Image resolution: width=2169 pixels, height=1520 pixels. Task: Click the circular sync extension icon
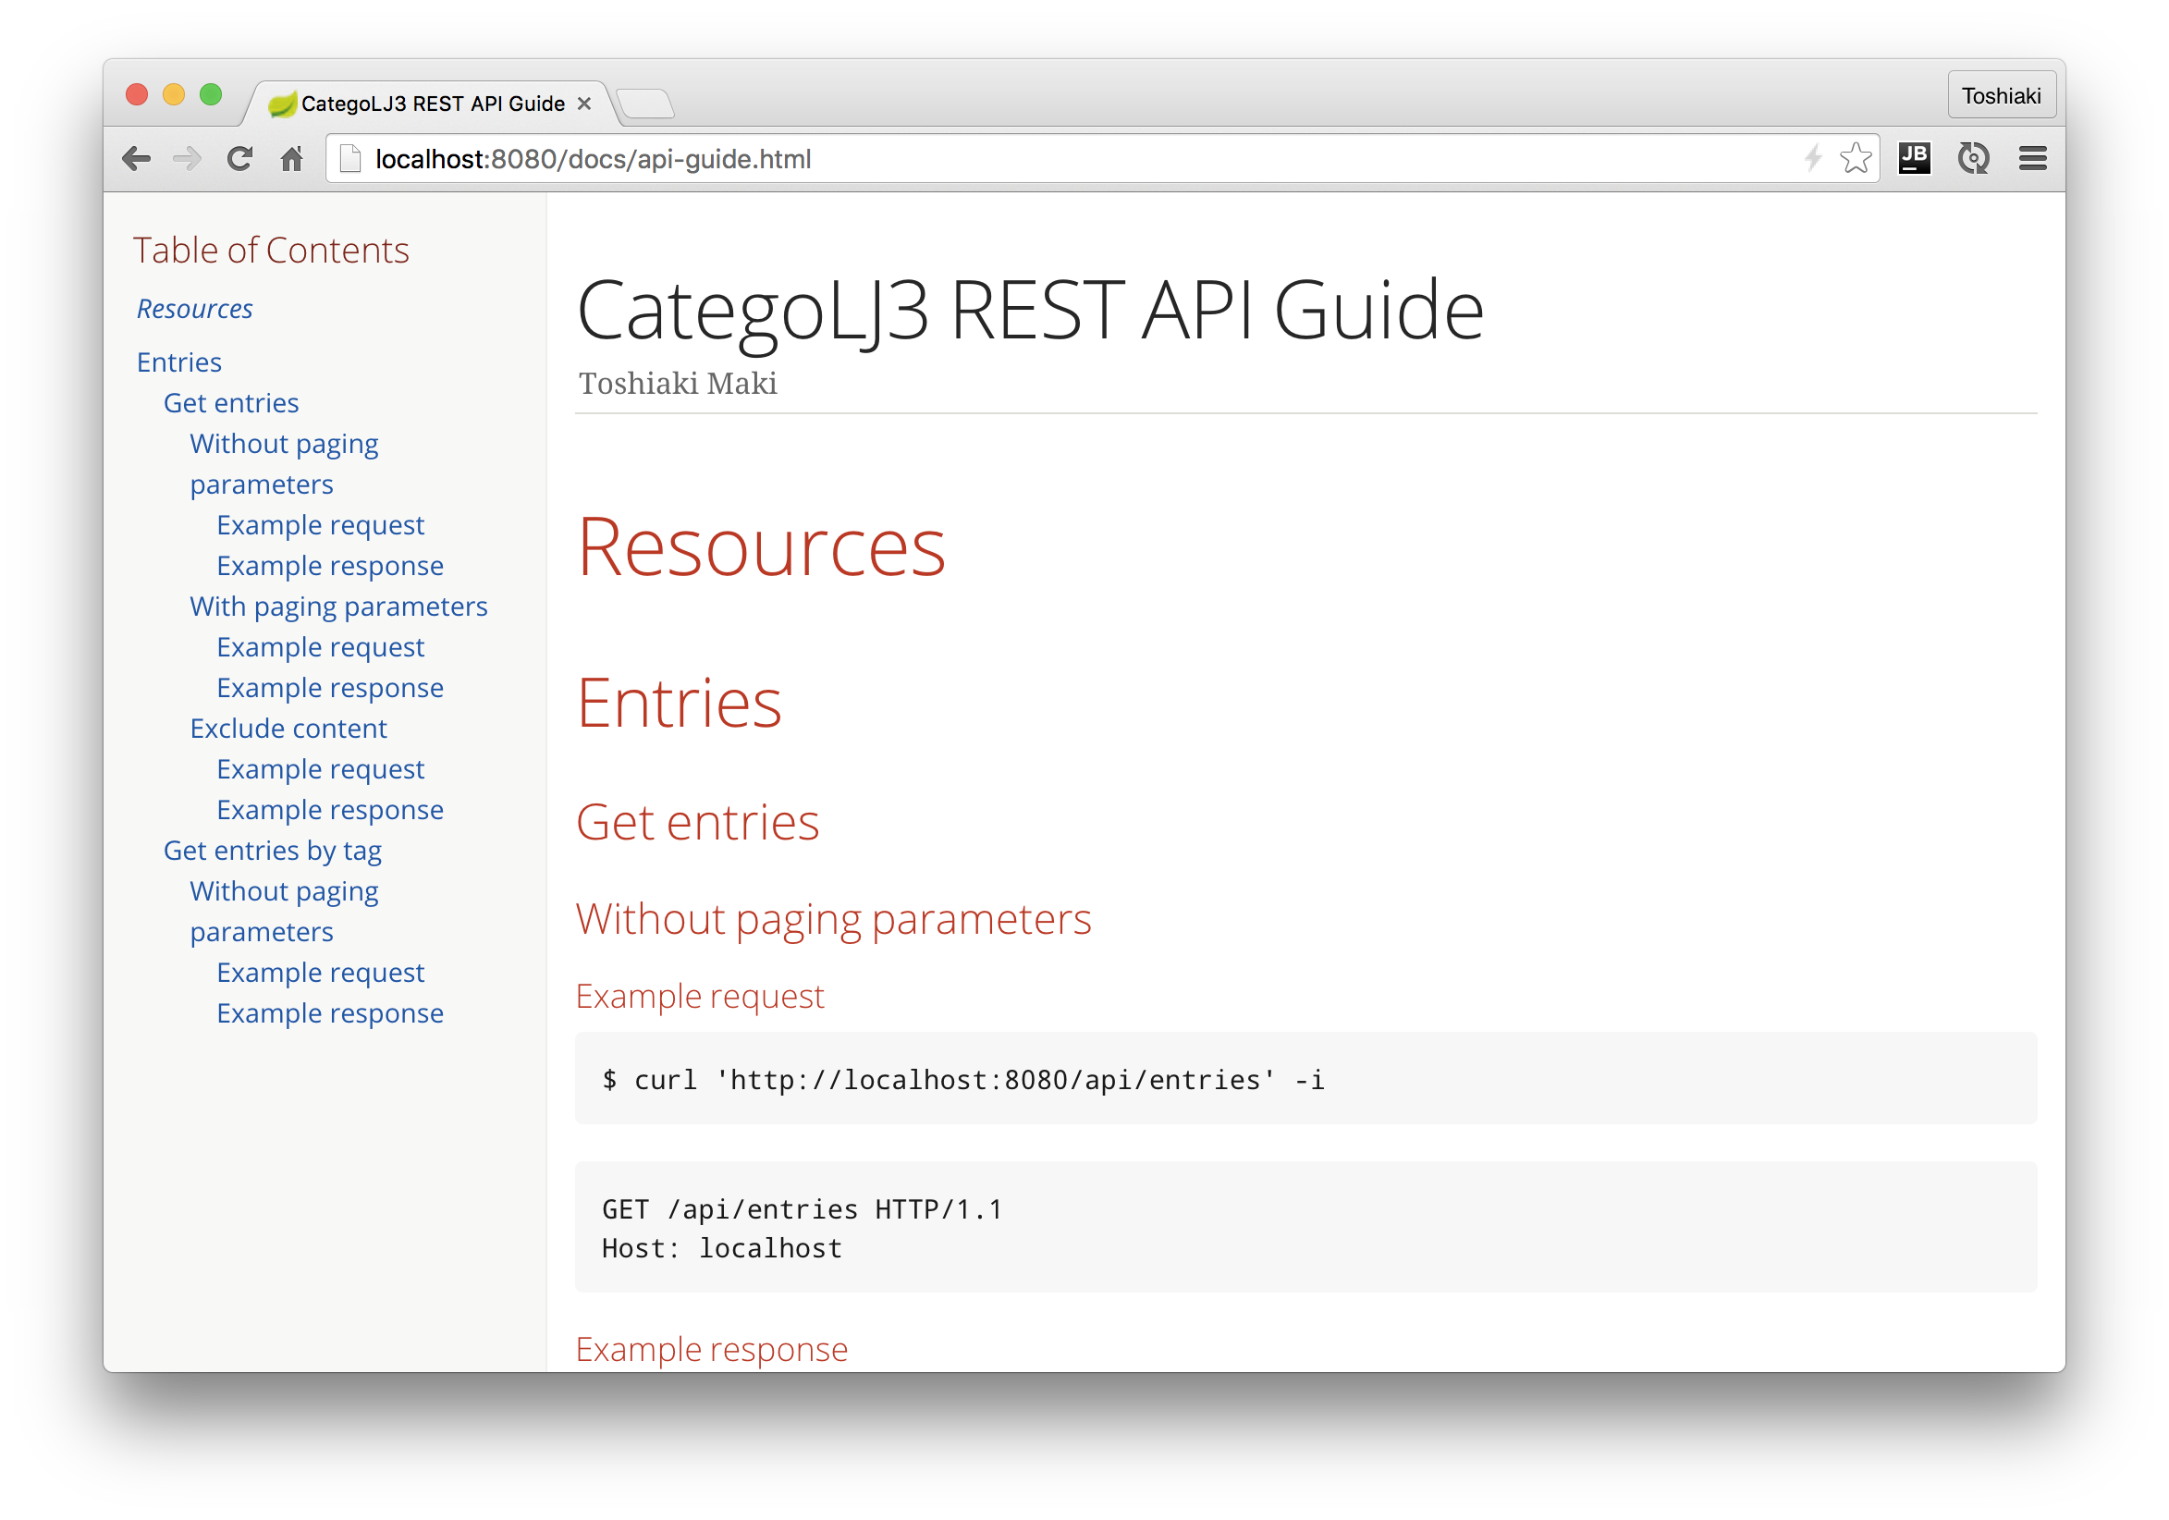click(1973, 159)
